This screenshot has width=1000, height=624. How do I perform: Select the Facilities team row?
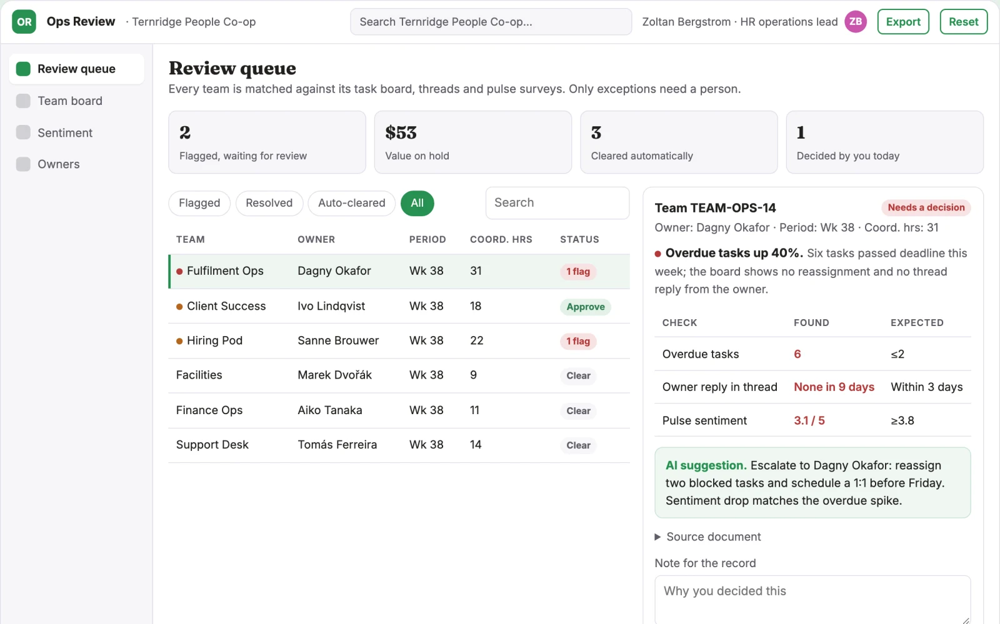[x=399, y=375]
